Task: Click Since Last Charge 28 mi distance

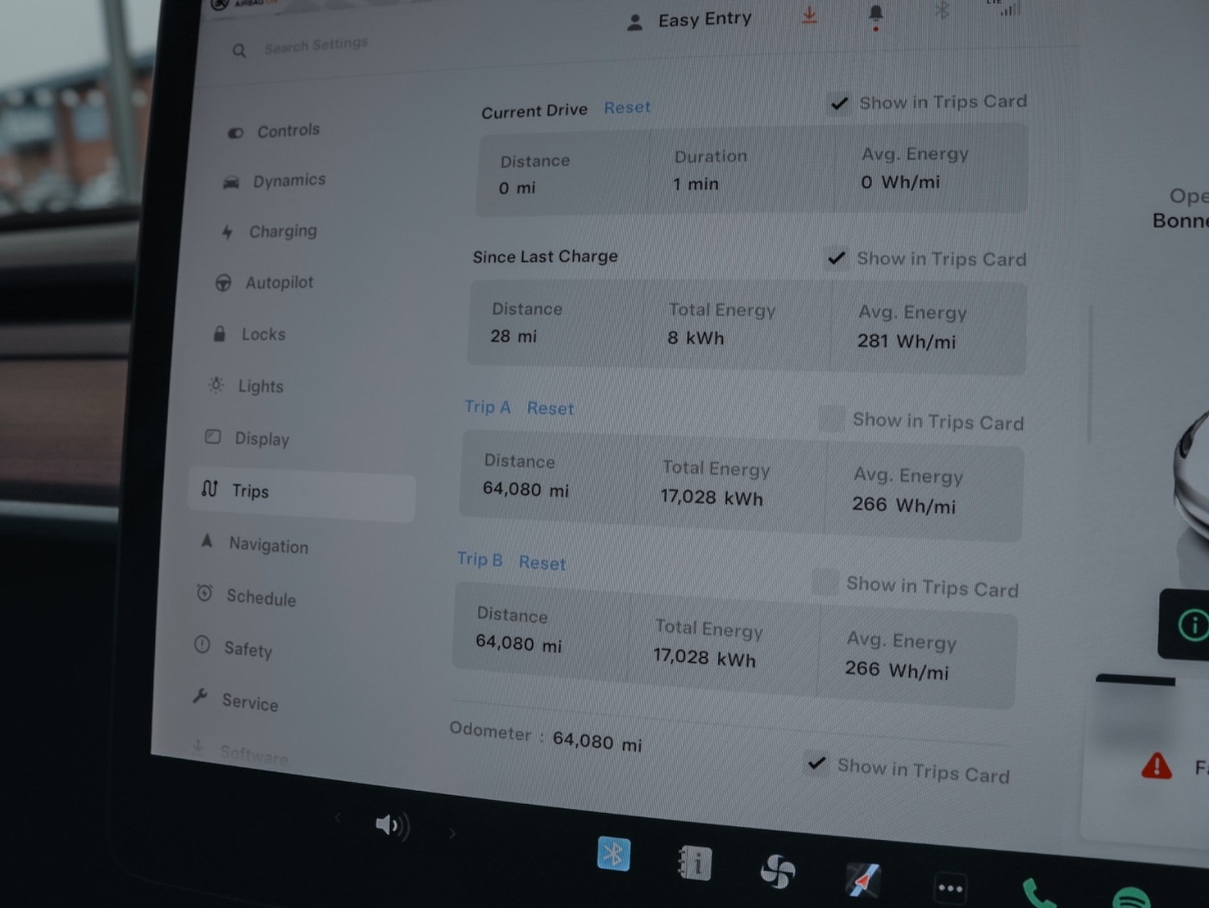Action: (x=513, y=336)
